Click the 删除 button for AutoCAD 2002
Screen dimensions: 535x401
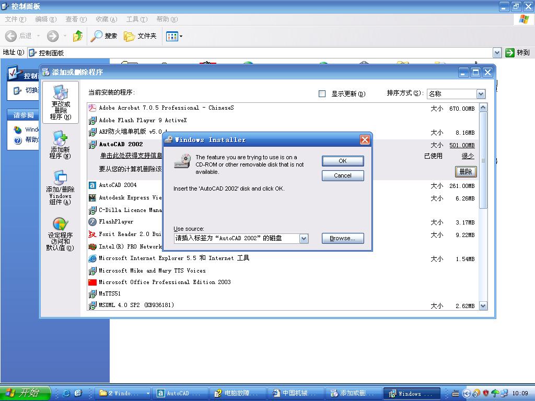pyautogui.click(x=466, y=171)
